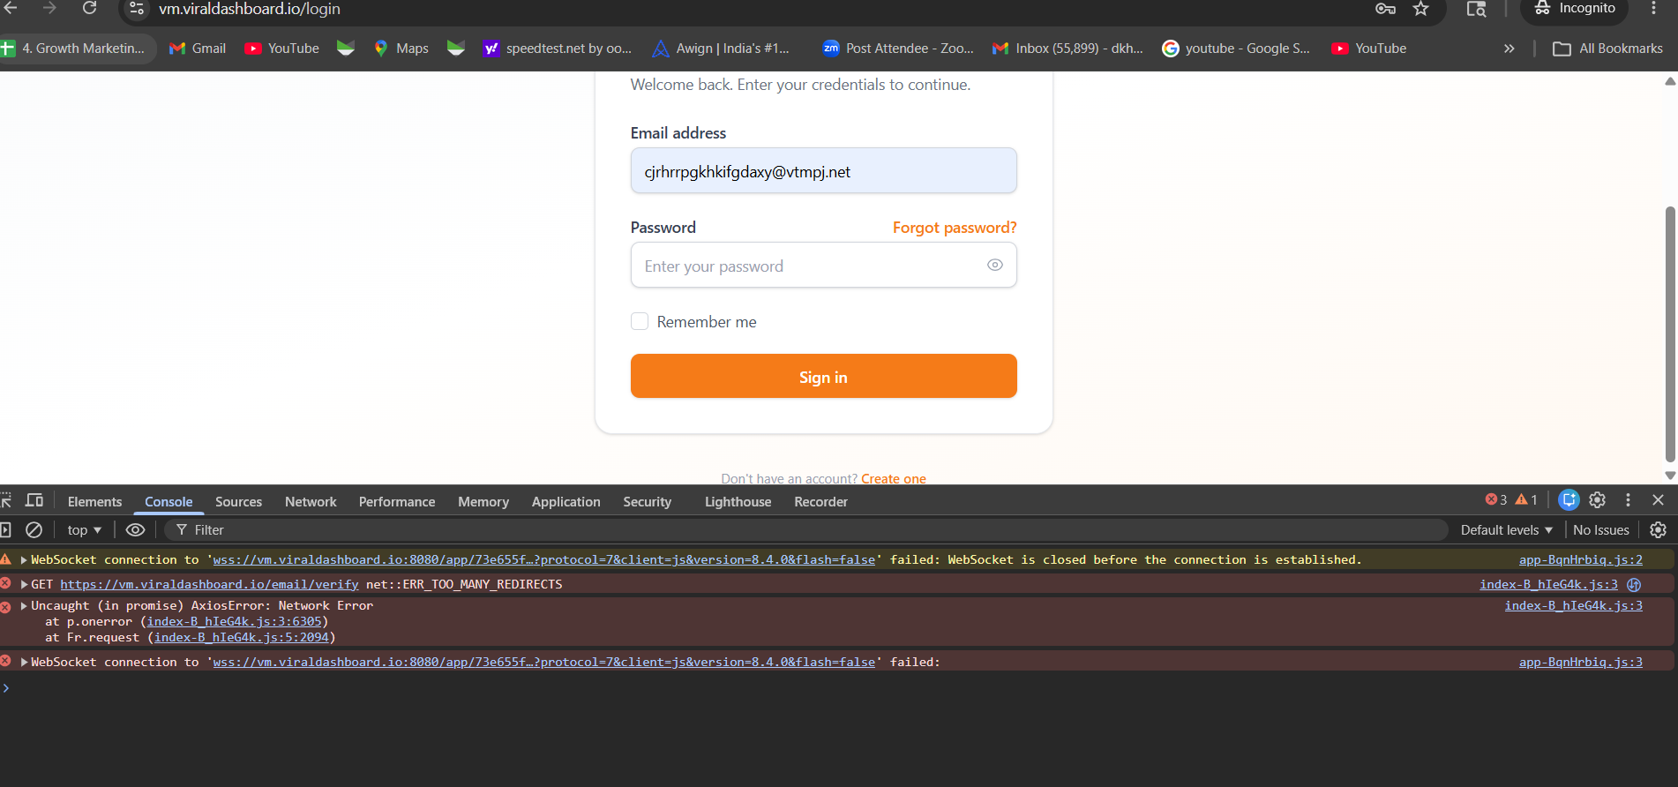Open the first YouTube bookmark next to Gmail
The image size is (1678, 787).
click(282, 49)
